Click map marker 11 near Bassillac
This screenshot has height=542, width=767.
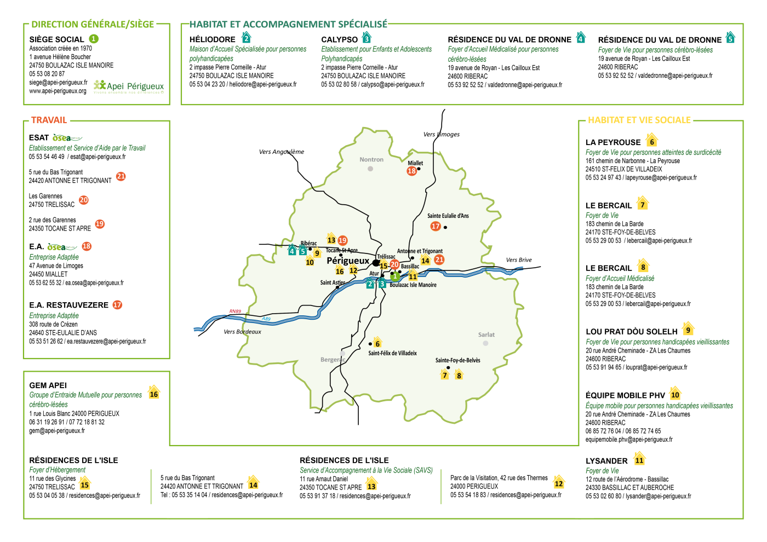tap(413, 275)
